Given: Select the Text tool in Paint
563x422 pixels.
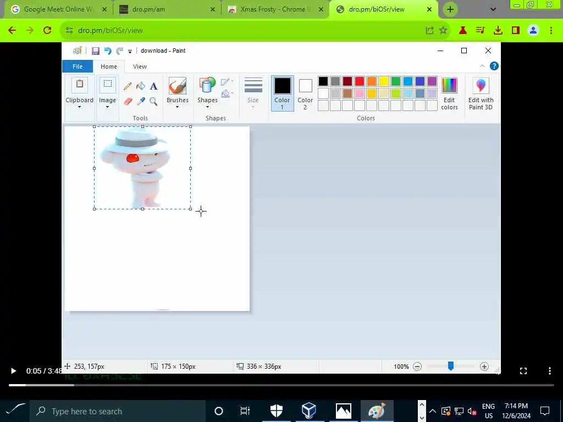Looking at the screenshot, I should click(154, 86).
